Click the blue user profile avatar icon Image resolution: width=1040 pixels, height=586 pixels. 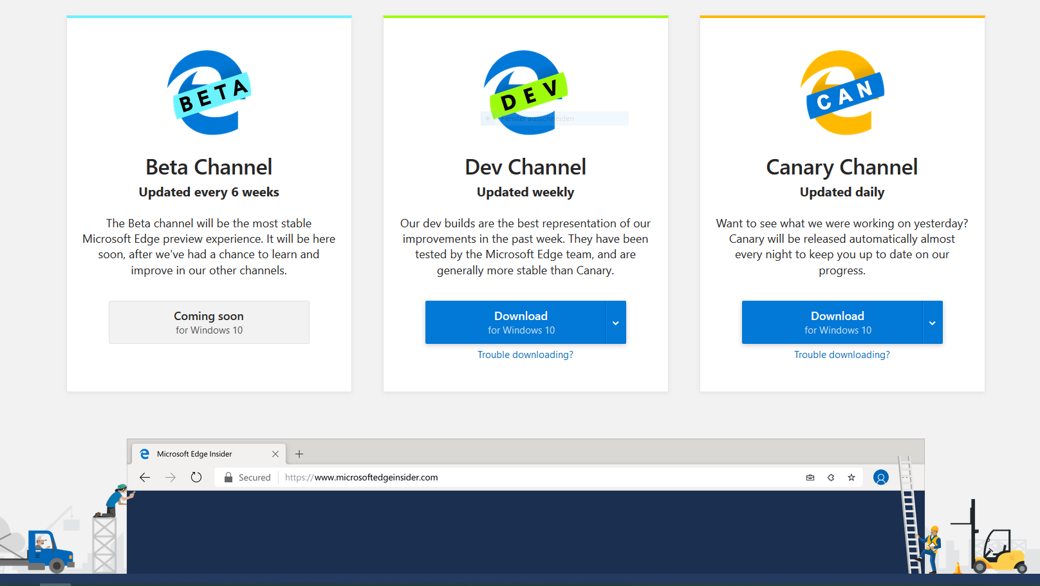tap(880, 477)
